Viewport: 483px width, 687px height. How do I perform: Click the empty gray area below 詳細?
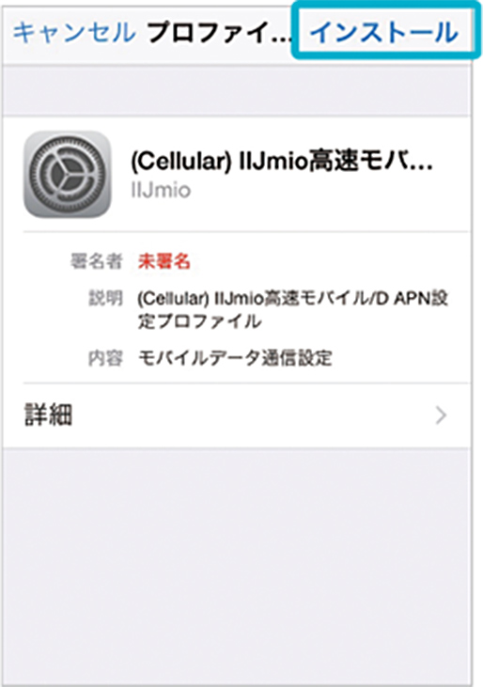pos(237,565)
